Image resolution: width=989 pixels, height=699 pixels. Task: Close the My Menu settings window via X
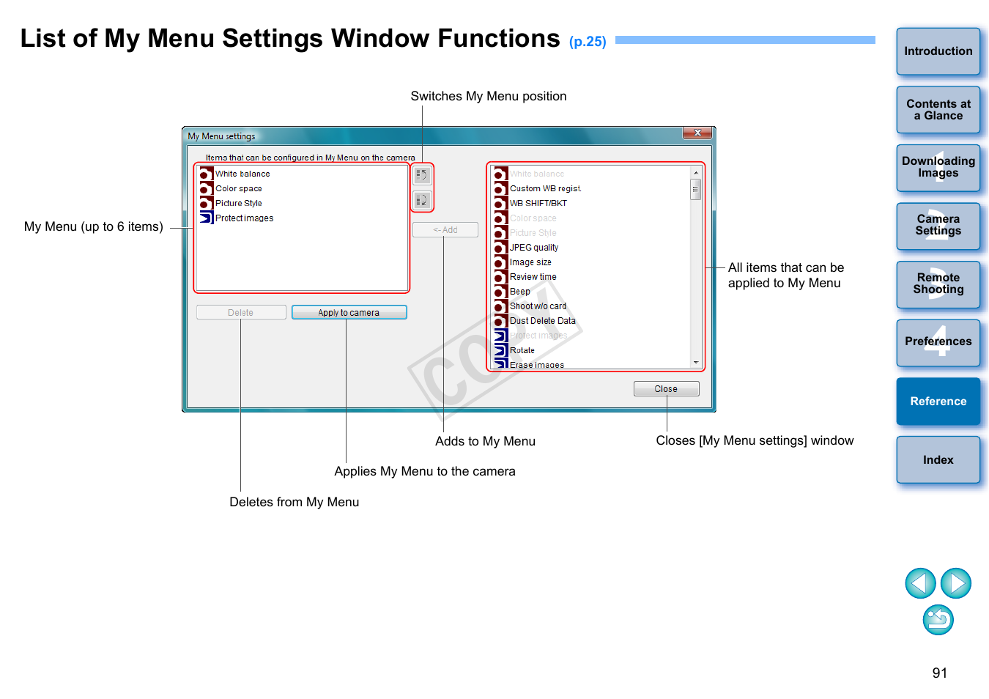[697, 133]
